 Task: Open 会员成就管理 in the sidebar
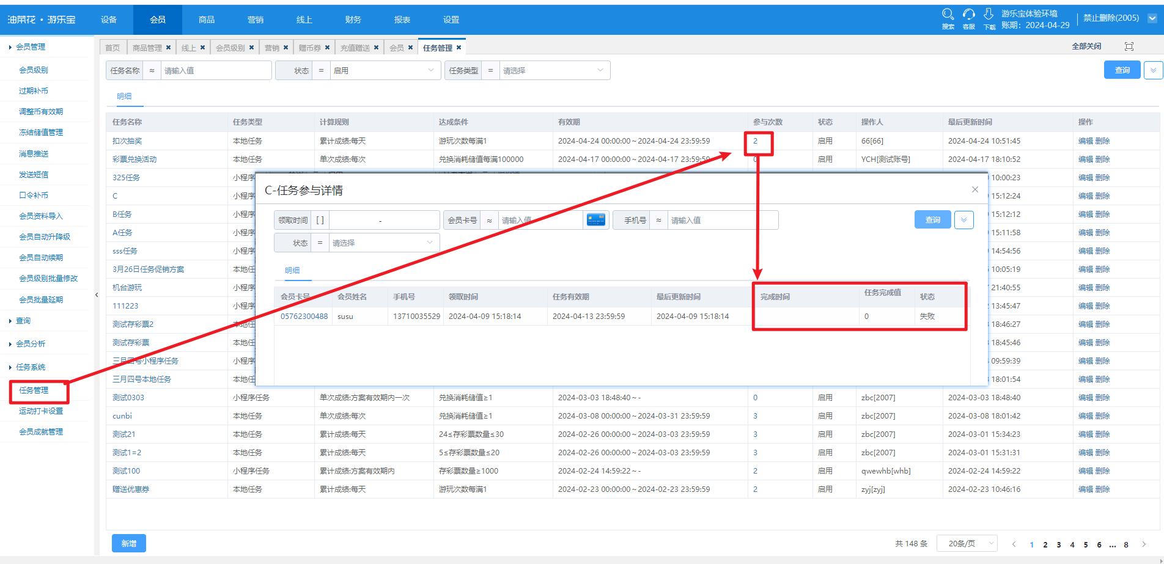41,431
